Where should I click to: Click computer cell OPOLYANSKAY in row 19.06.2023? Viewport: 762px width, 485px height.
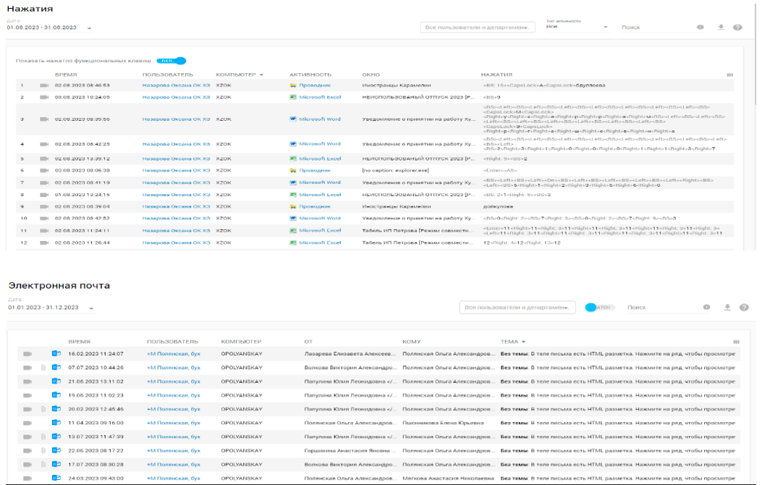pos(242,395)
